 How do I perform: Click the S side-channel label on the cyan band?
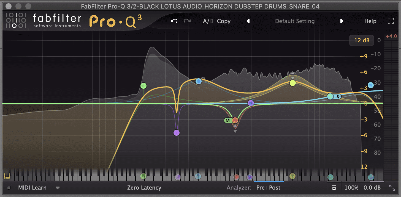tap(338, 96)
